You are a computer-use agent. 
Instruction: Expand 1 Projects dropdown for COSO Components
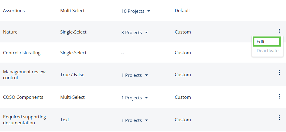click(135, 98)
